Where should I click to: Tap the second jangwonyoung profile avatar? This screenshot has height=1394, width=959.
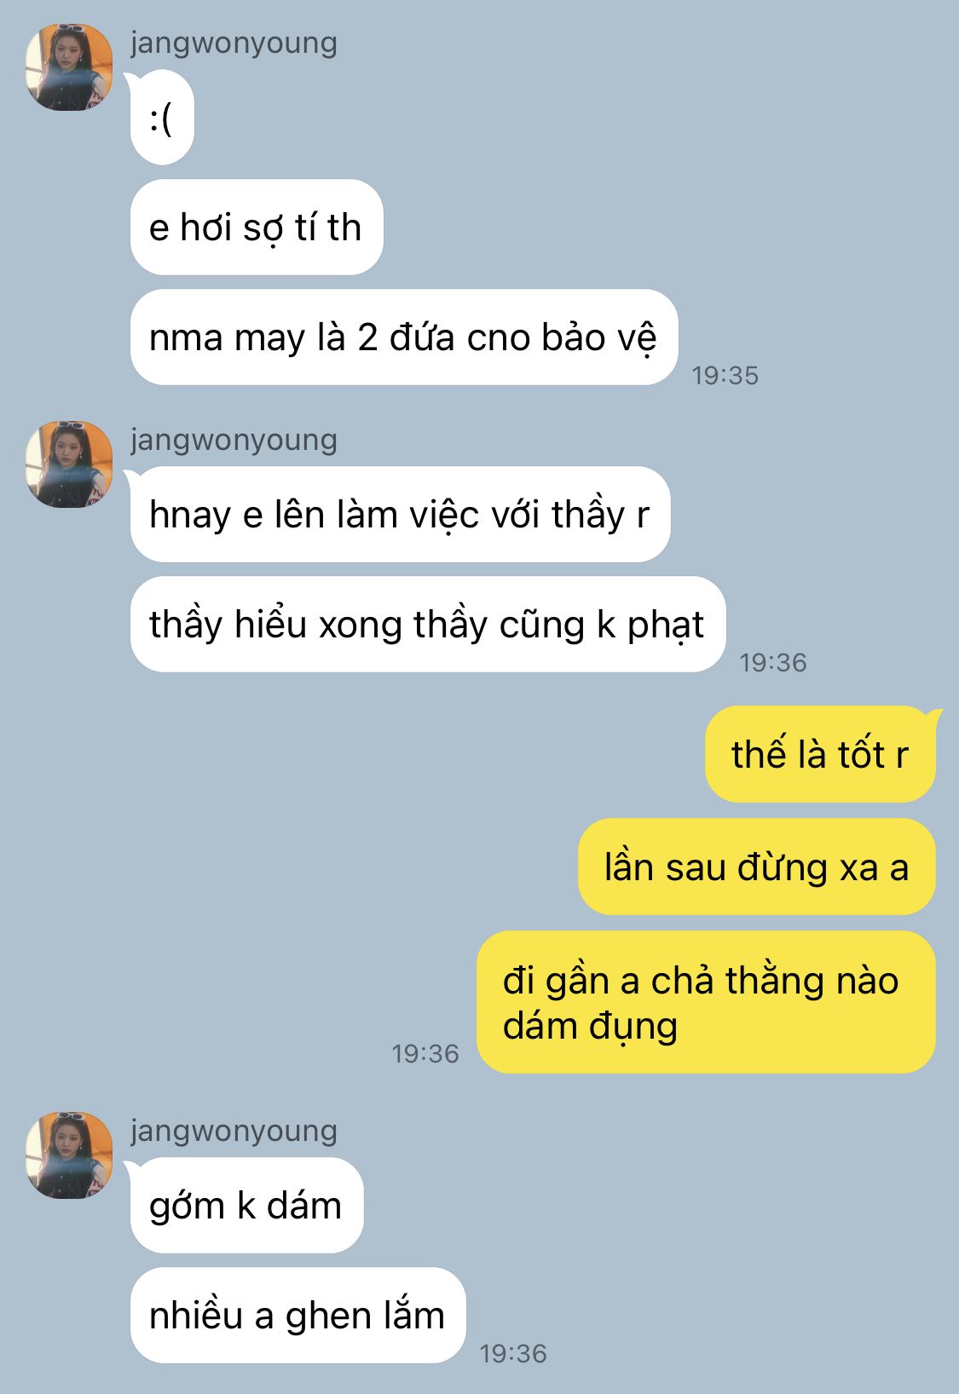(69, 464)
